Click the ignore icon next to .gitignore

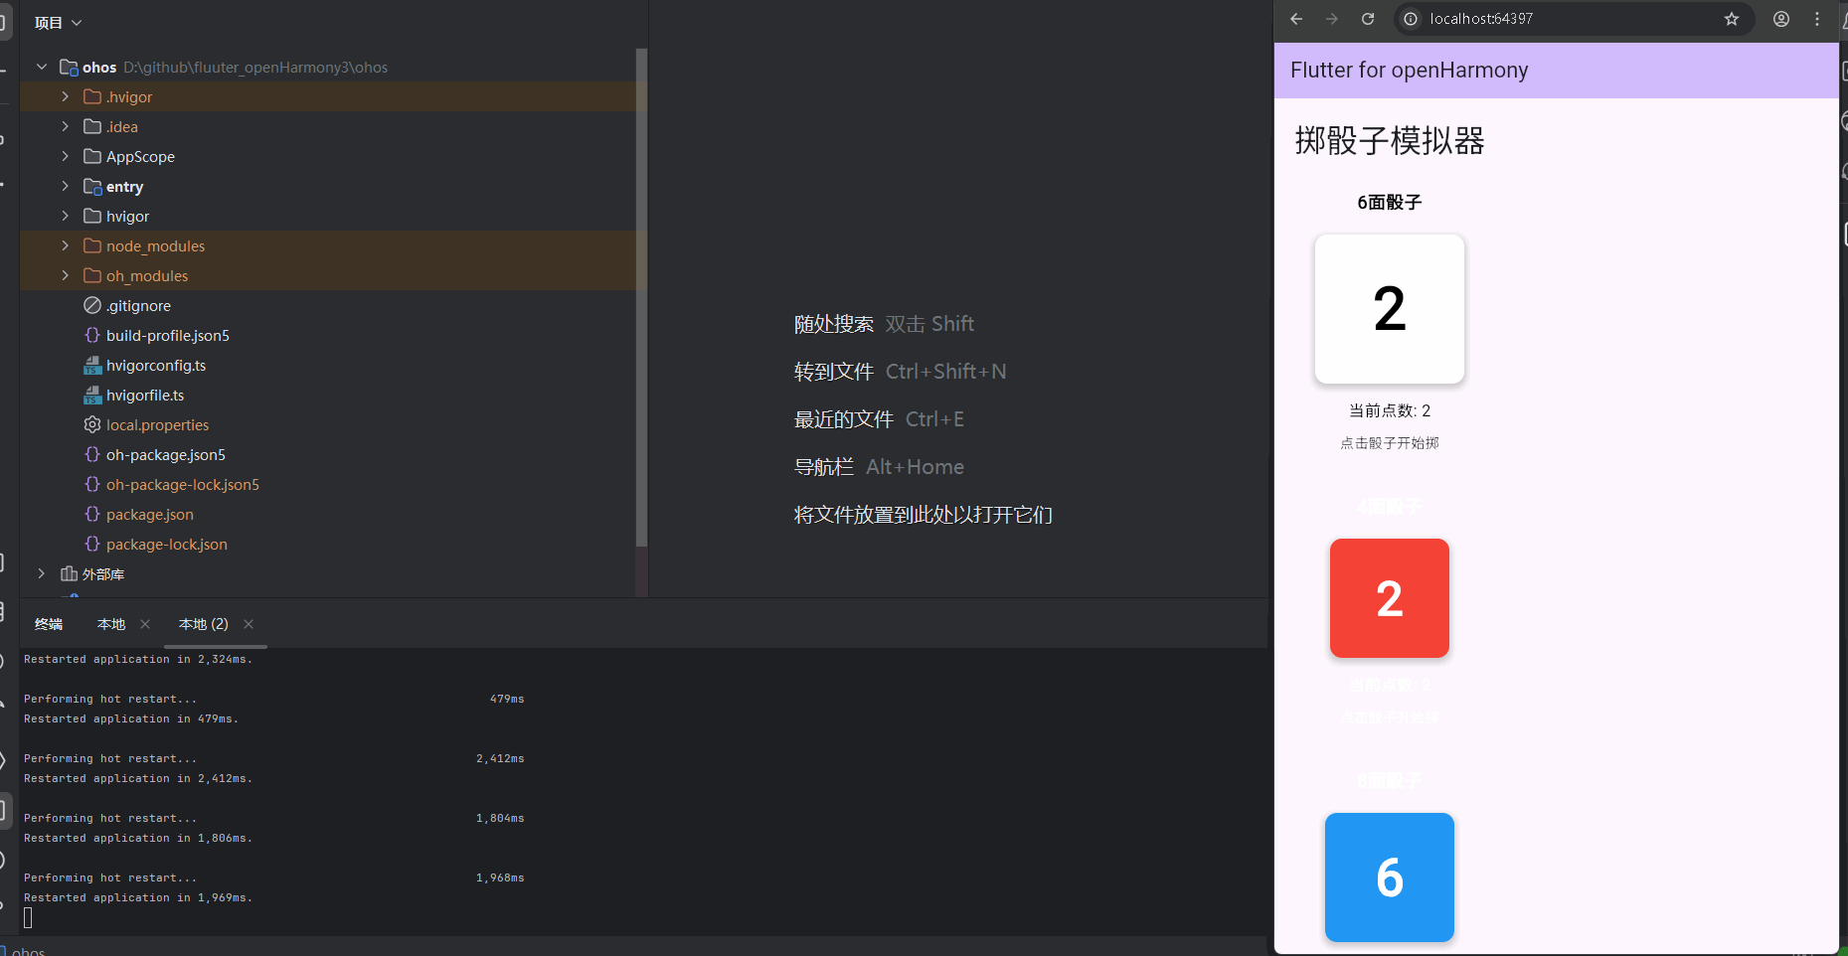[91, 305]
